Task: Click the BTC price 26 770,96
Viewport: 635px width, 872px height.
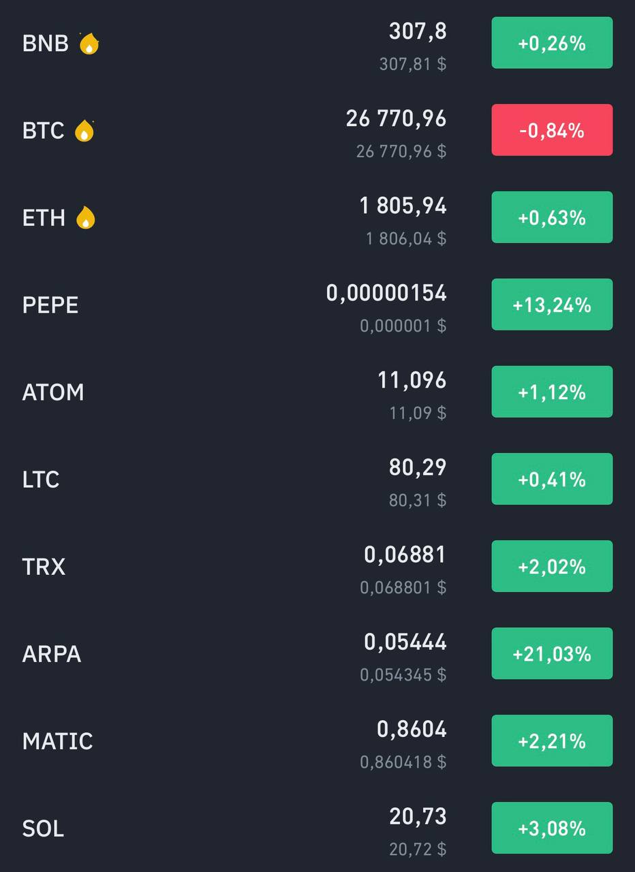Action: 397,119
